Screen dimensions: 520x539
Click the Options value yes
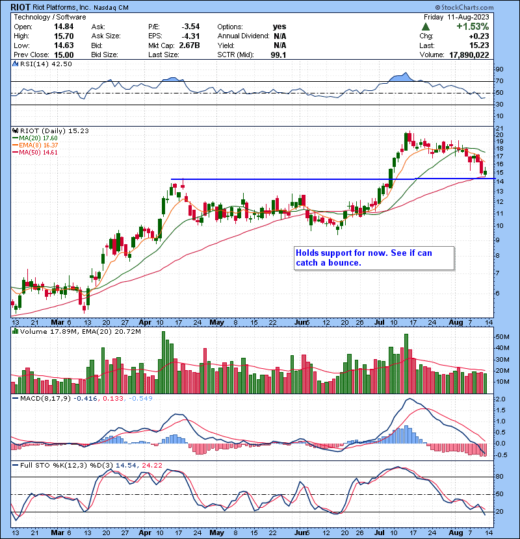(x=279, y=27)
